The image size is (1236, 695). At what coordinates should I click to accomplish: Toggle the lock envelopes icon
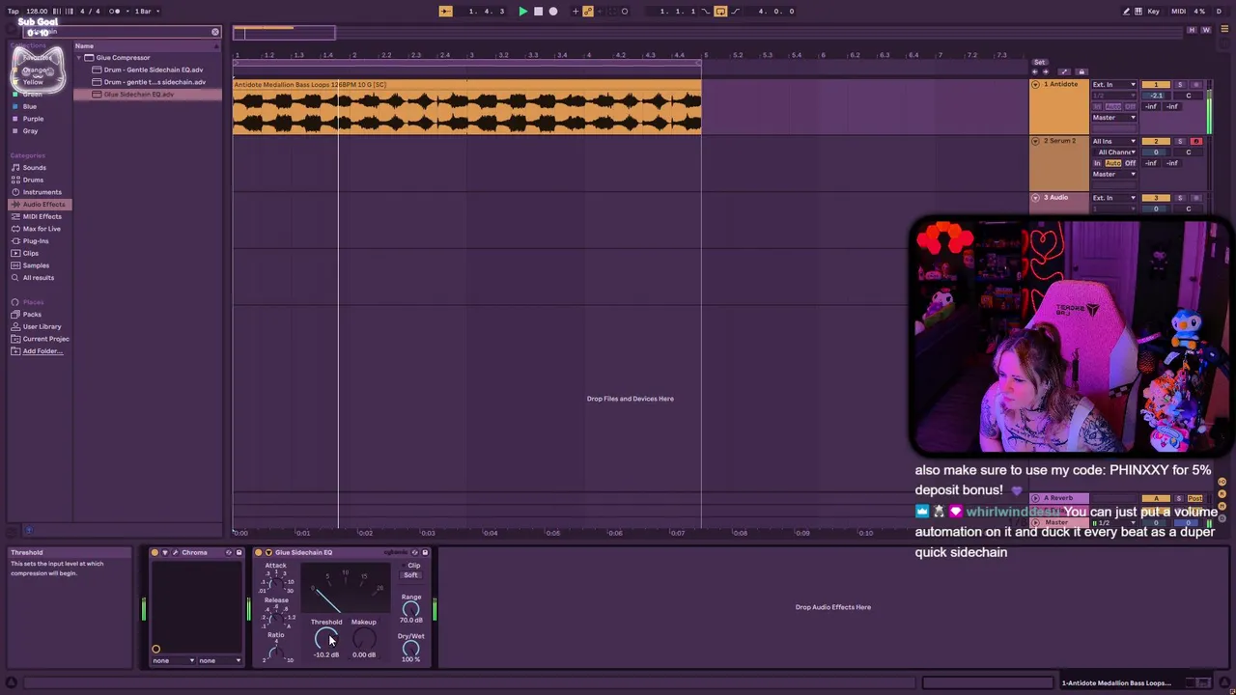coord(1081,72)
